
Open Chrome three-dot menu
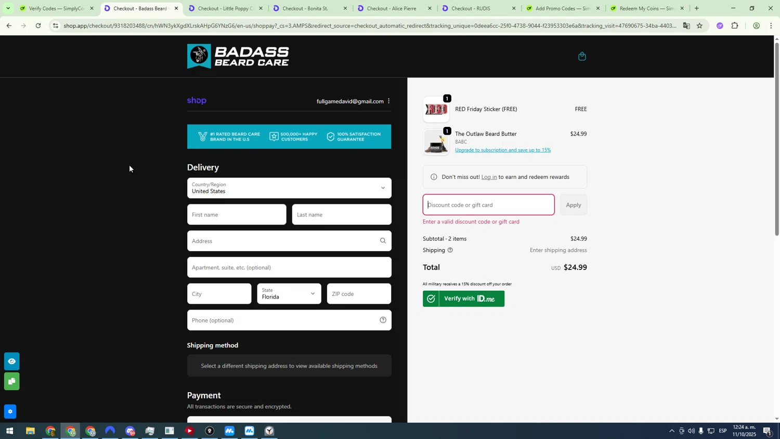[771, 25]
